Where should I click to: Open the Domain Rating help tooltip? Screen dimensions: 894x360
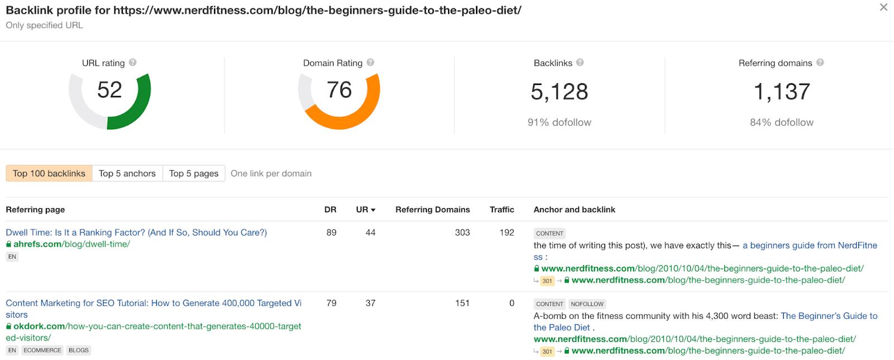coord(372,63)
